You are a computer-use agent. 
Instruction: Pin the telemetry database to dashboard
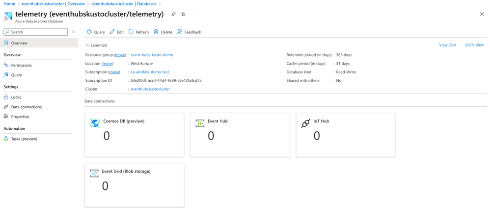tap(173, 14)
